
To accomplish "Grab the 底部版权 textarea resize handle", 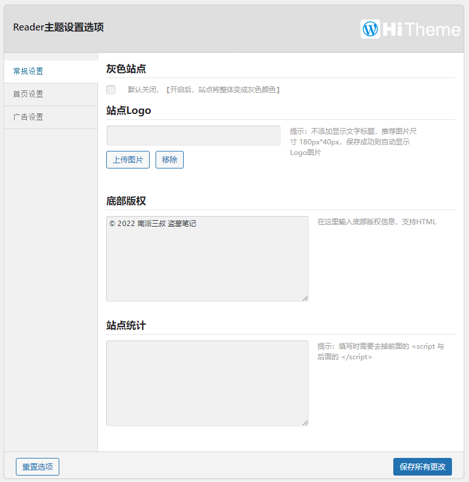I will [x=305, y=298].
